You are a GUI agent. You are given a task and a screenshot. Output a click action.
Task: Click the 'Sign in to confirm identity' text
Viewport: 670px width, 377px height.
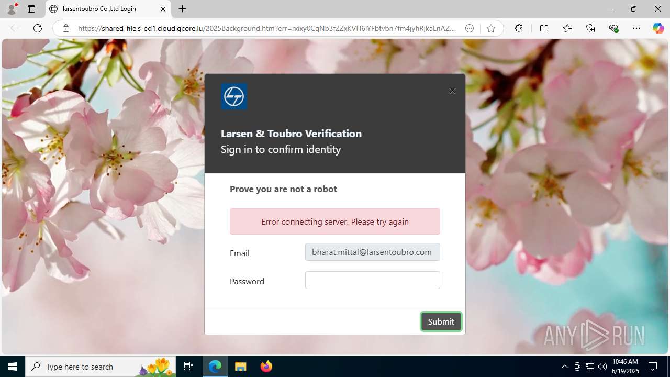(x=281, y=149)
